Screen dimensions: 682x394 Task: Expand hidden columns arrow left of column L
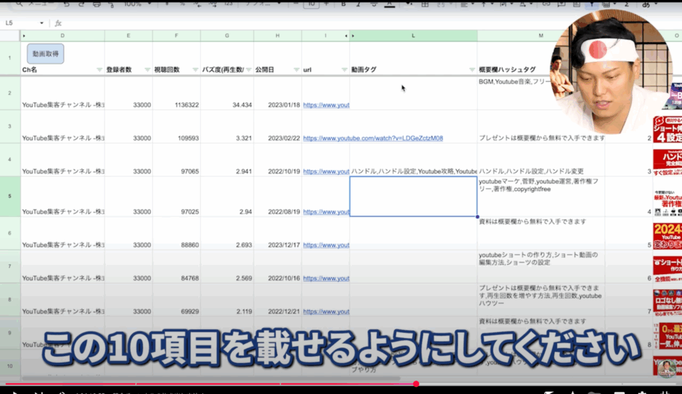point(354,35)
